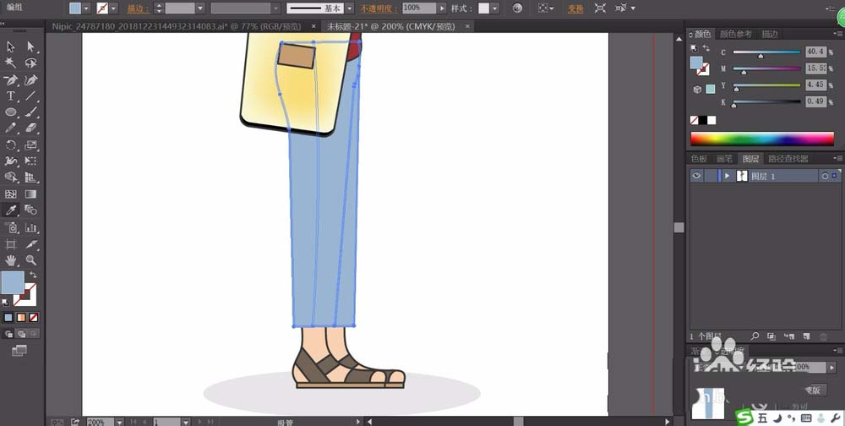Toggle visibility eye of 图层 1
Viewport: 845px width, 426px height.
tap(697, 176)
